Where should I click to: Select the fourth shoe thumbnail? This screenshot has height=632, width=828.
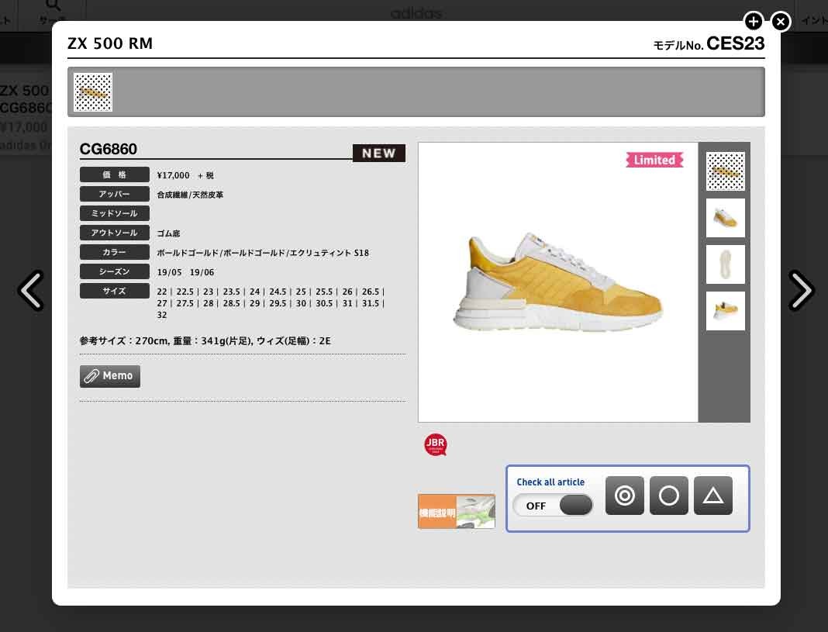click(x=725, y=311)
